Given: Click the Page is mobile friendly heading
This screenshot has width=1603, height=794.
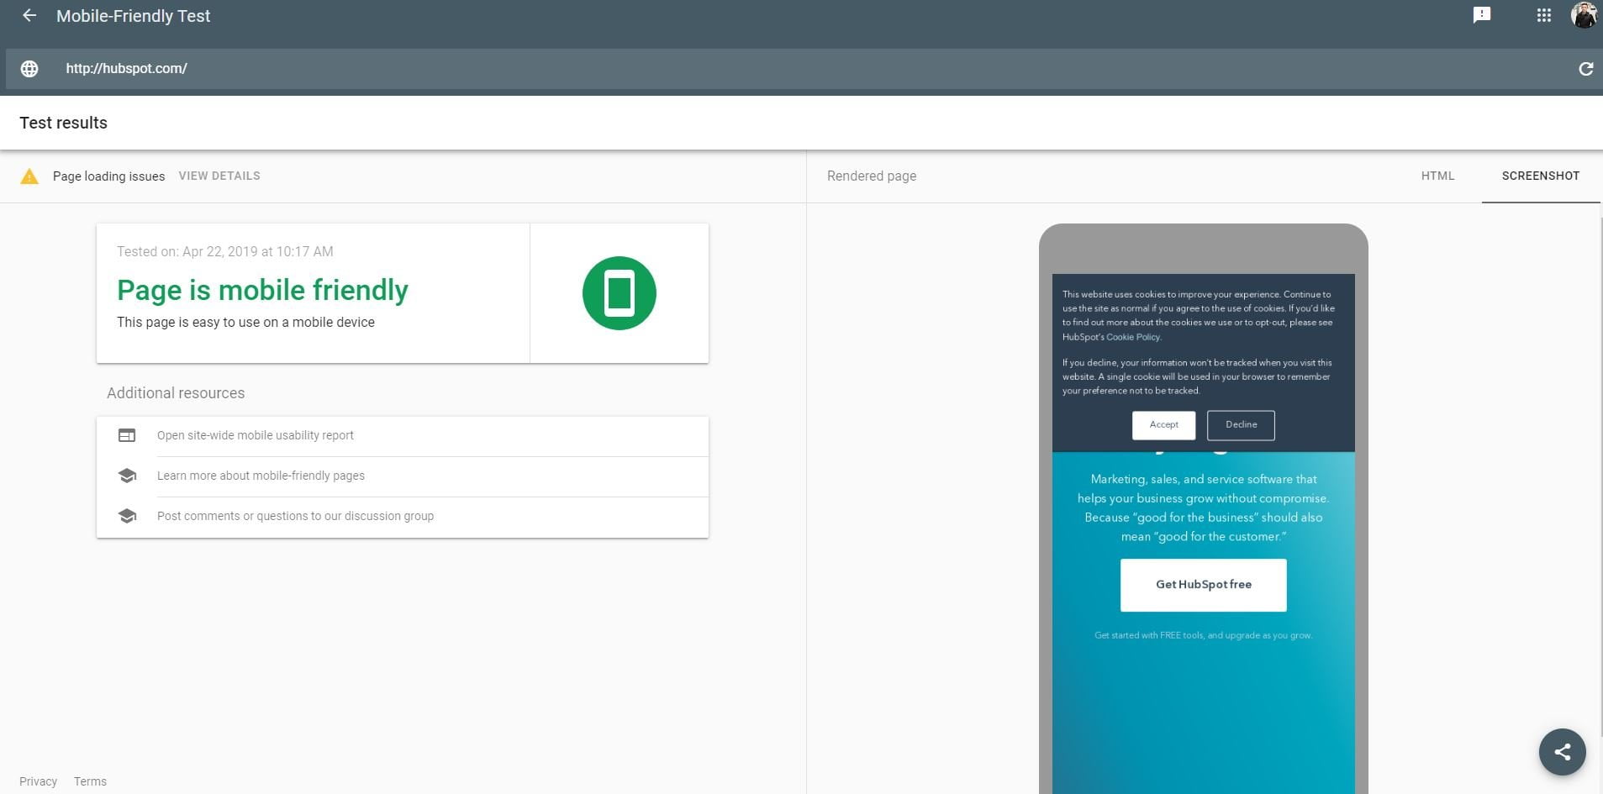Looking at the screenshot, I should pos(262,290).
